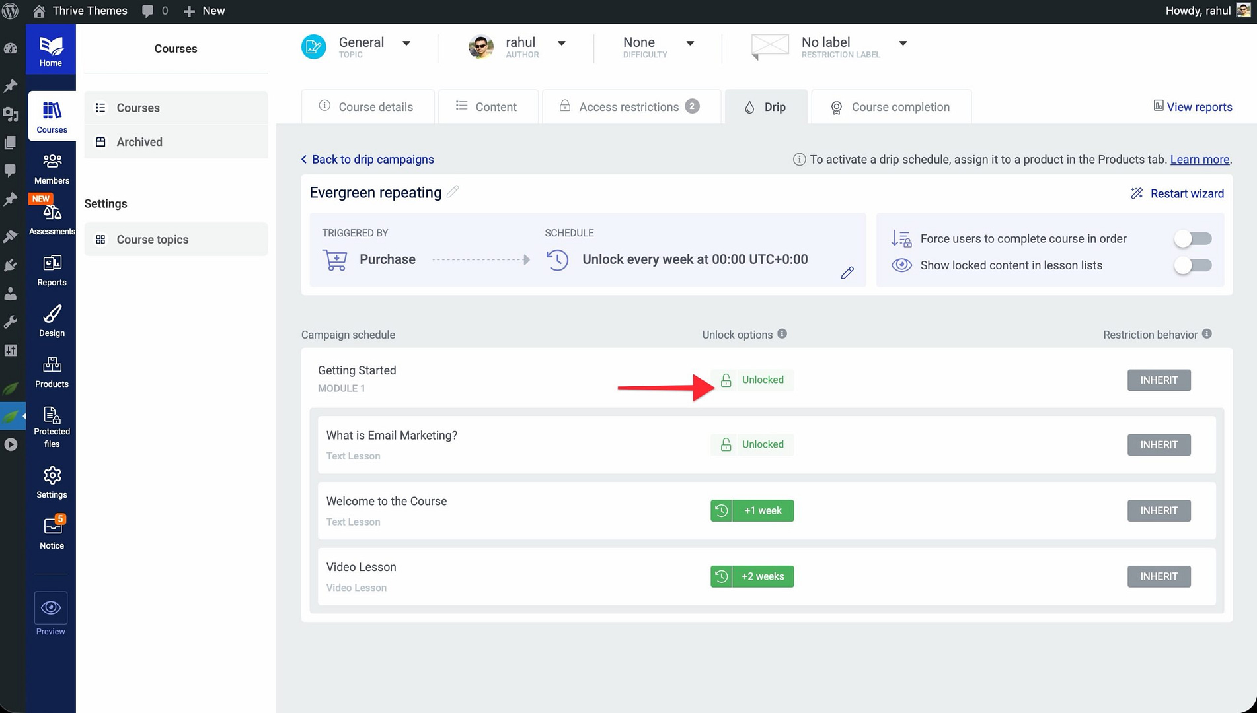The height and width of the screenshot is (713, 1257).
Task: Toggle show locked content in lesson lists
Action: 1192,265
